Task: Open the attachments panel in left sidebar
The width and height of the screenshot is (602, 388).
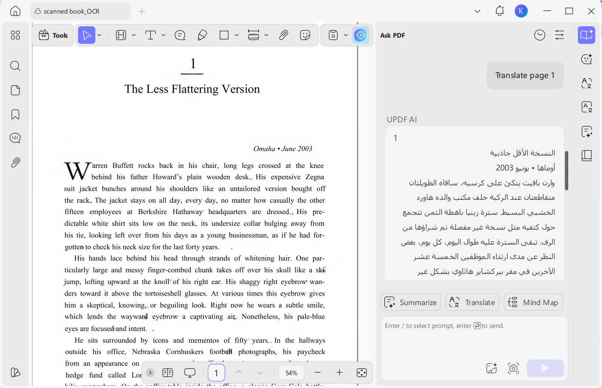Action: click(x=15, y=163)
